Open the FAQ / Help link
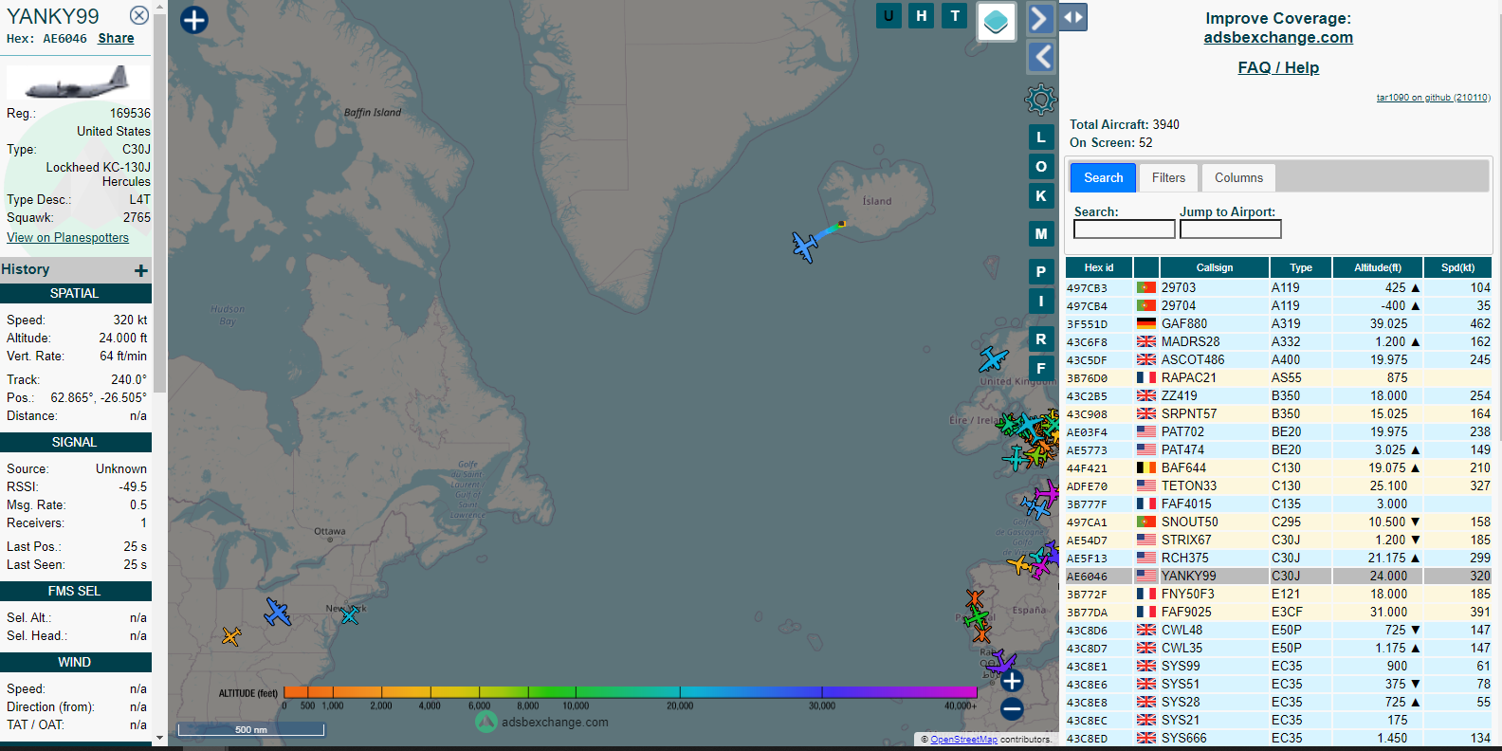Viewport: 1502px width, 751px height. (1278, 67)
